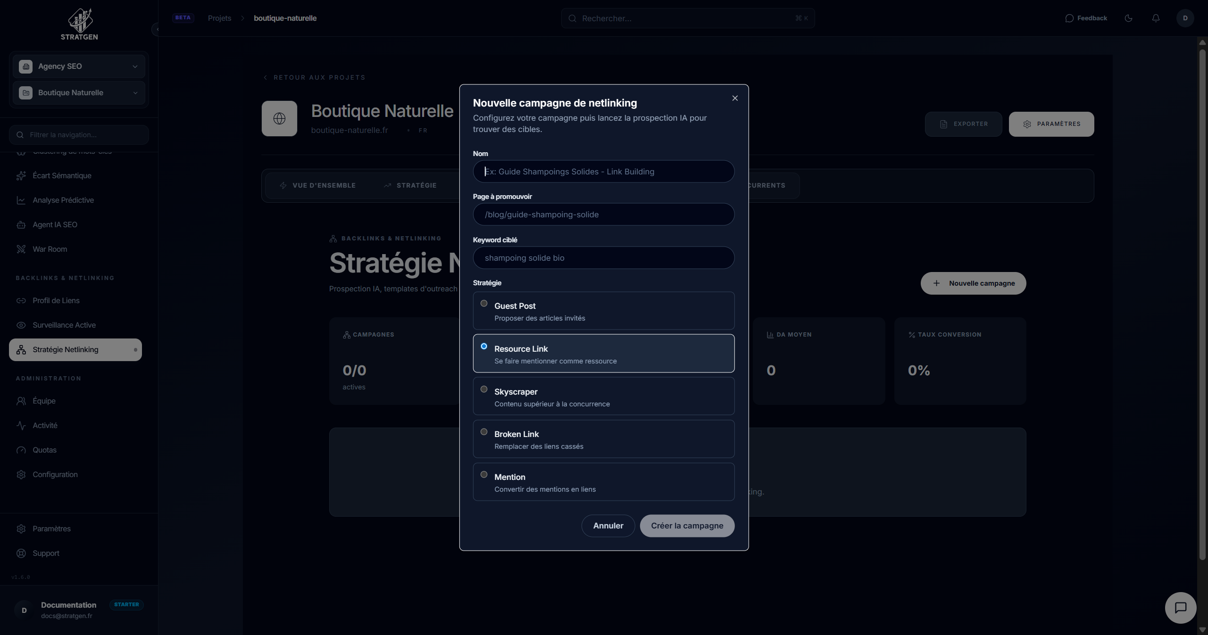Choose the Broken Link strategy radio
The image size is (1208, 635).
pos(484,432)
